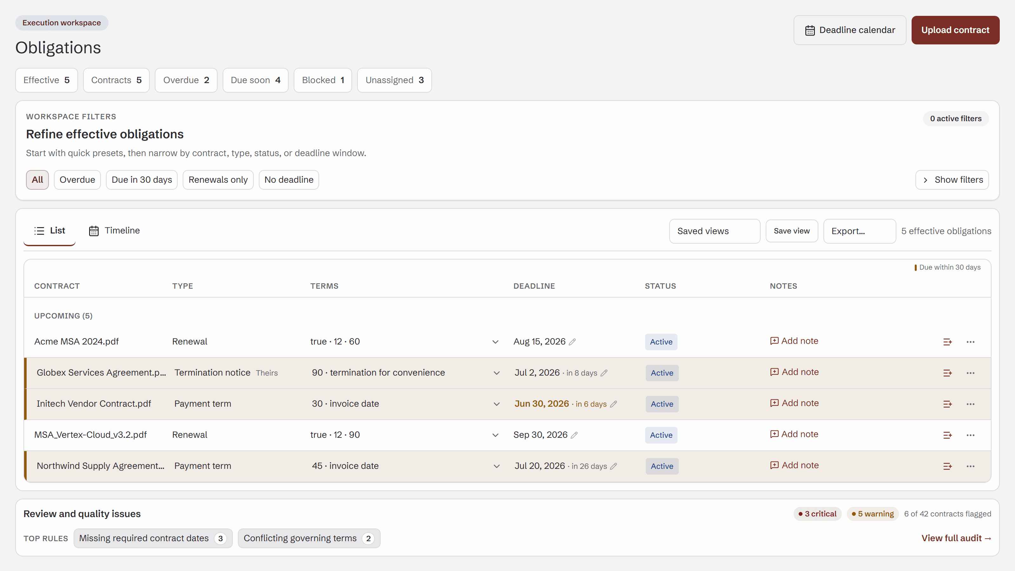Open the Saved views dropdown

(714, 231)
